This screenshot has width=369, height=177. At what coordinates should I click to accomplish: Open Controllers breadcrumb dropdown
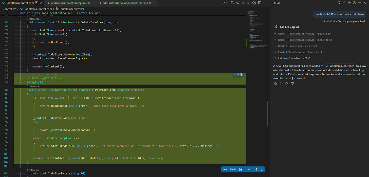(x=9, y=9)
